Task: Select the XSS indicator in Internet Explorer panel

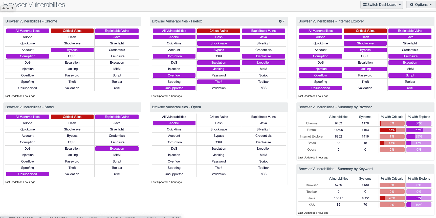Action: (410, 88)
